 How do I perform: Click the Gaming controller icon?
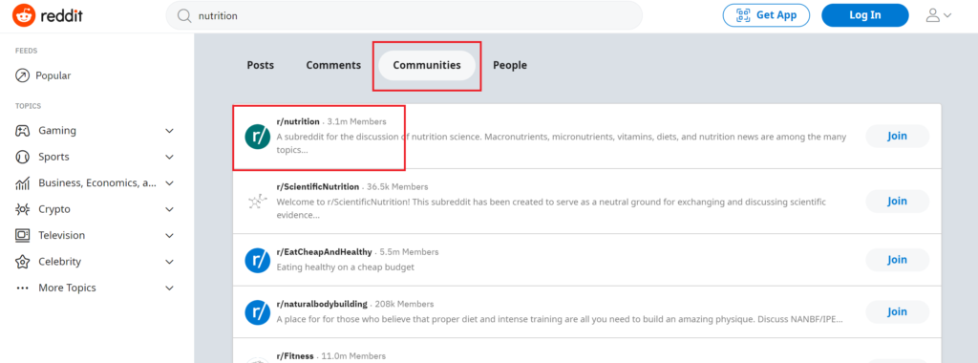[x=23, y=130]
